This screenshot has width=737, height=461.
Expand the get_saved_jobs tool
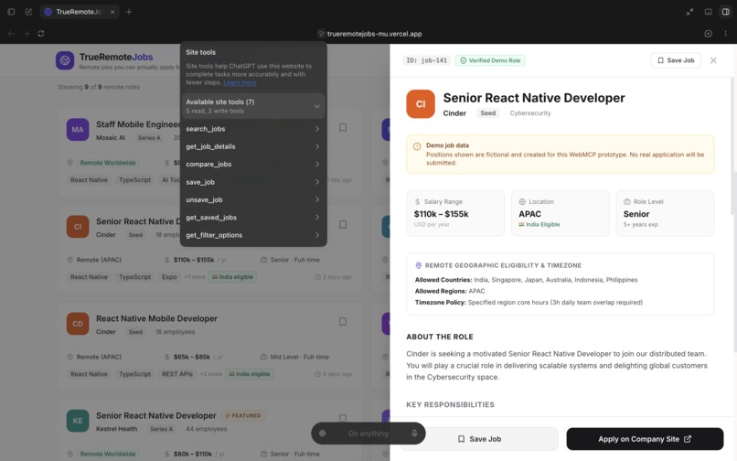pos(253,218)
